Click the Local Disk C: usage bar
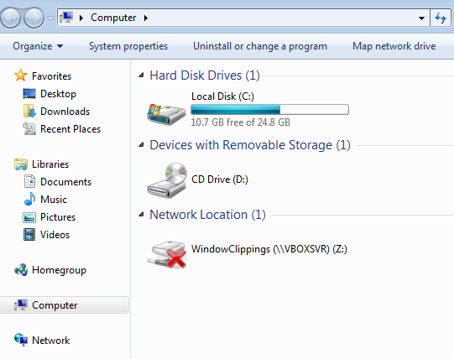454x359 pixels. (x=269, y=110)
